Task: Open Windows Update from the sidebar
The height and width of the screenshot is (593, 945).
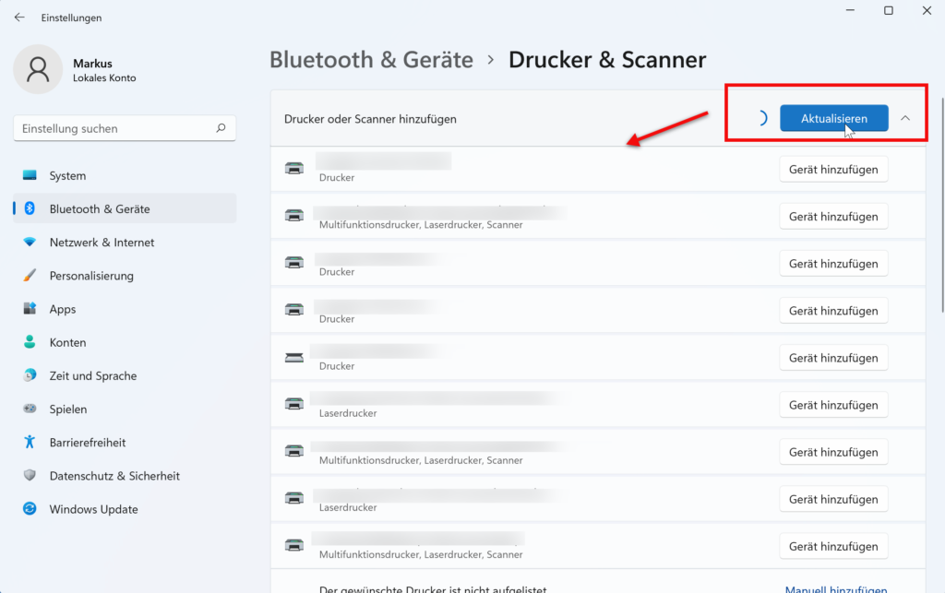Action: (x=92, y=508)
